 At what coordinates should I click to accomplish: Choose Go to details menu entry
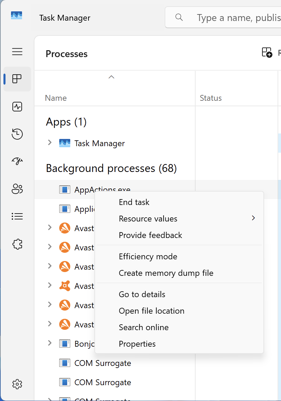tap(179, 294)
